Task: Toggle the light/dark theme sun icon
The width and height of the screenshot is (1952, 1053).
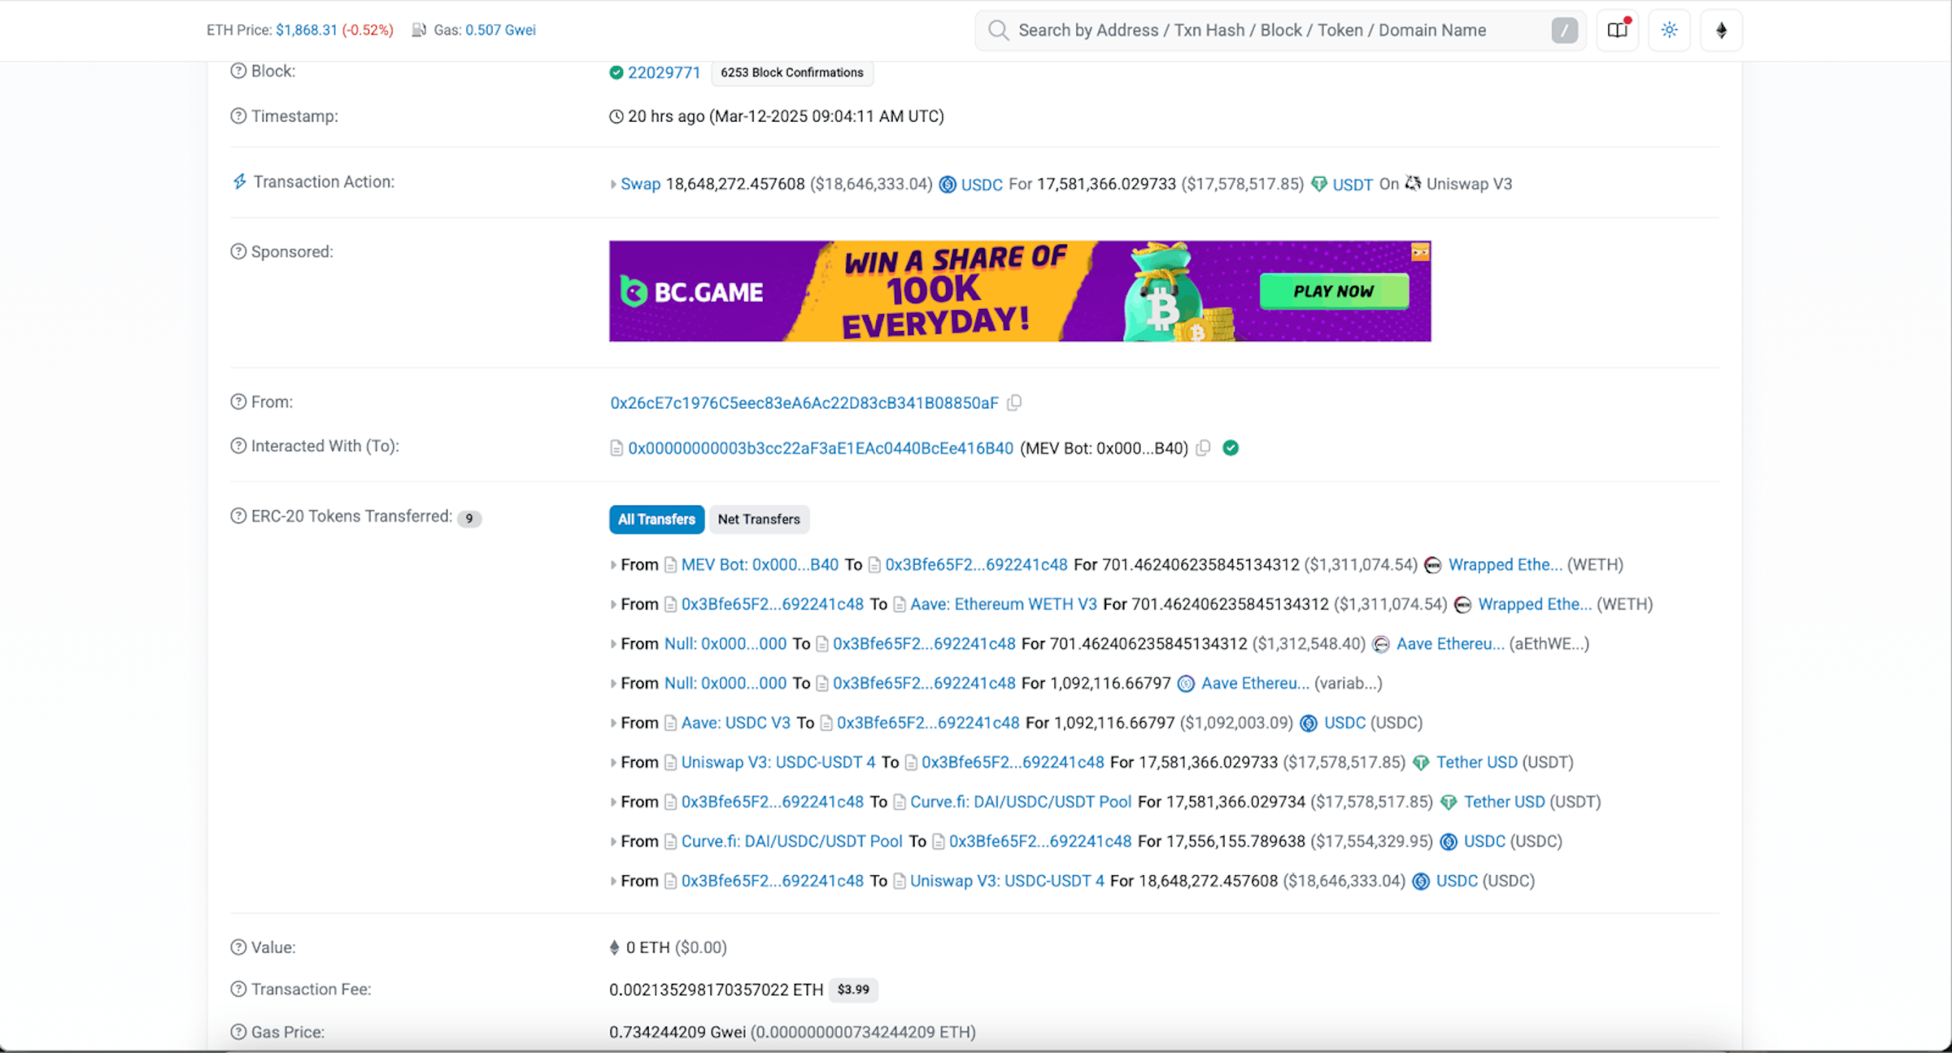Action: (1668, 31)
